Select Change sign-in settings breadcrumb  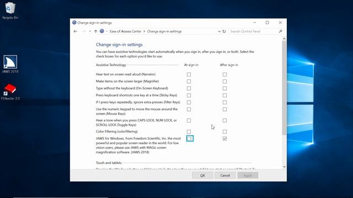164,31
